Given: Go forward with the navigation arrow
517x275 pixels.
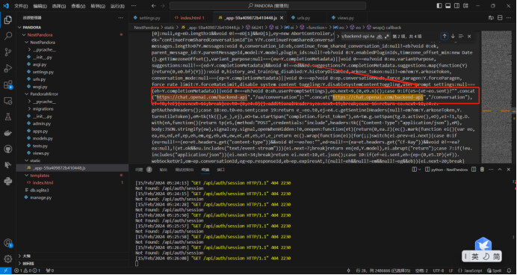Looking at the screenshot, I should [x=163, y=6].
